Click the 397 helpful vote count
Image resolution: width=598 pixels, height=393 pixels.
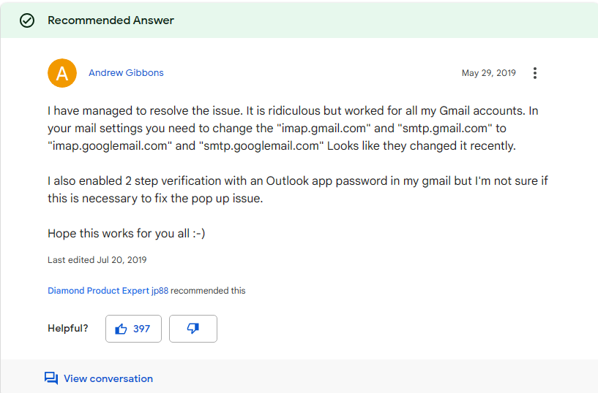click(x=141, y=329)
